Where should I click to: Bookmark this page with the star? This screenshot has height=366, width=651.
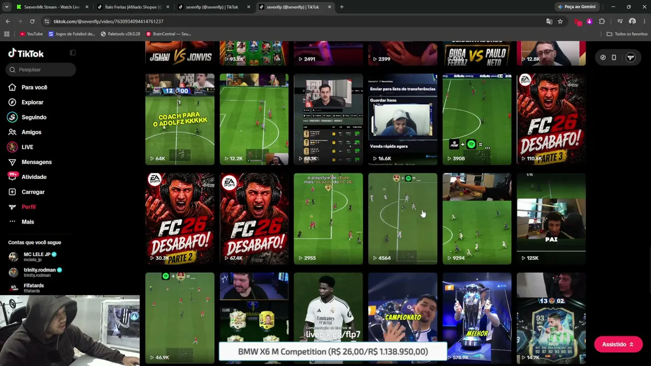coord(560,21)
